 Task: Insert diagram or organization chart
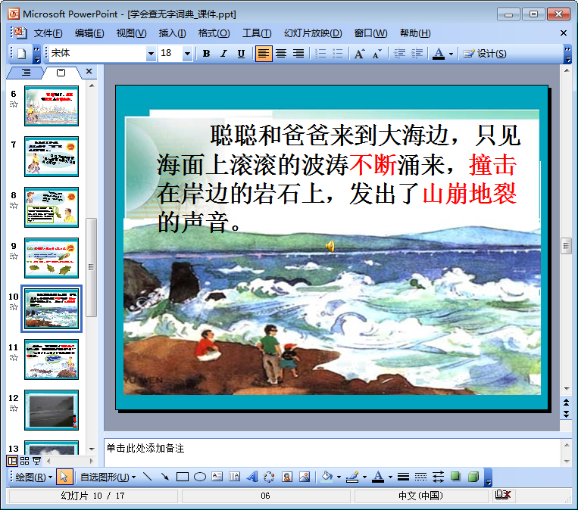(x=269, y=477)
